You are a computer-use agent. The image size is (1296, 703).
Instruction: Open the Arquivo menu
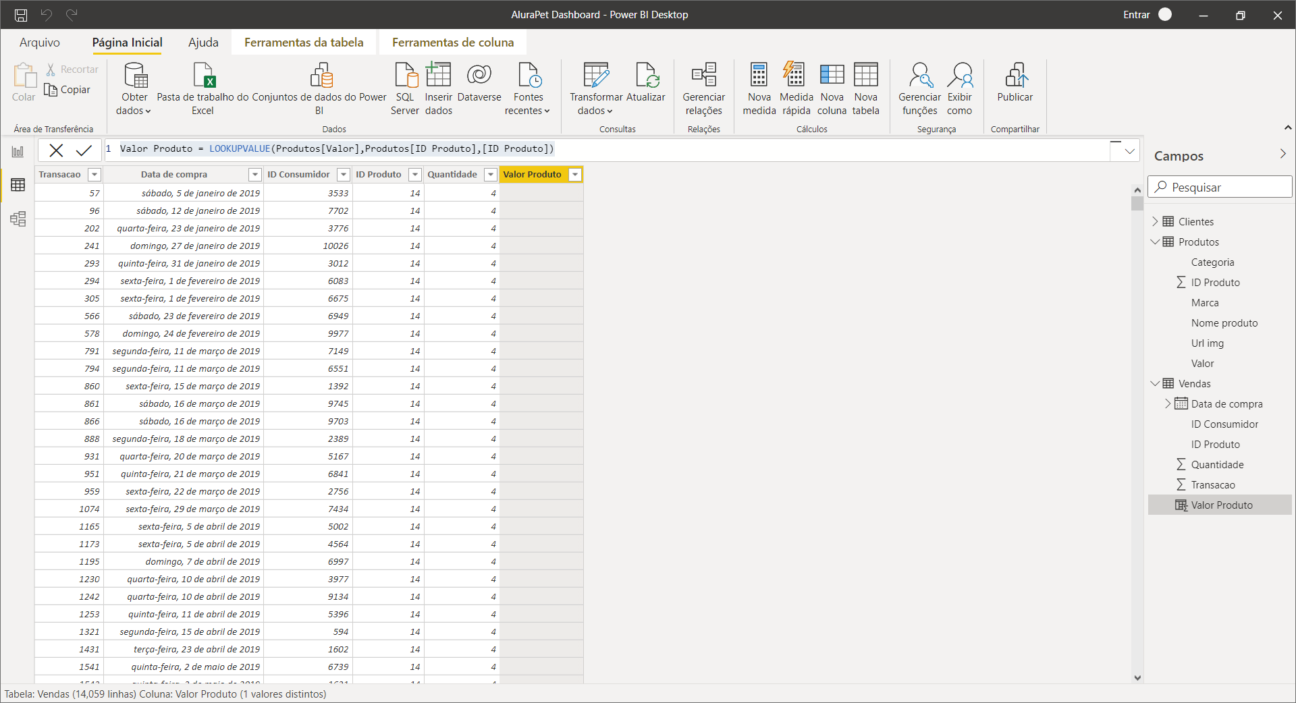tap(40, 43)
